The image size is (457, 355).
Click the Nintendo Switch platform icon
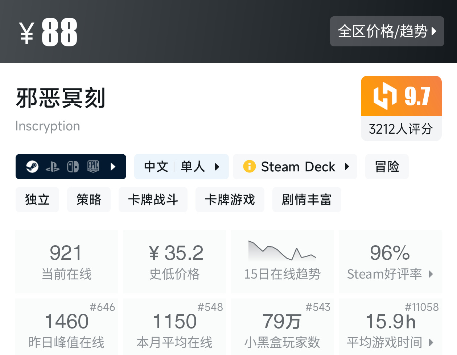point(73,167)
